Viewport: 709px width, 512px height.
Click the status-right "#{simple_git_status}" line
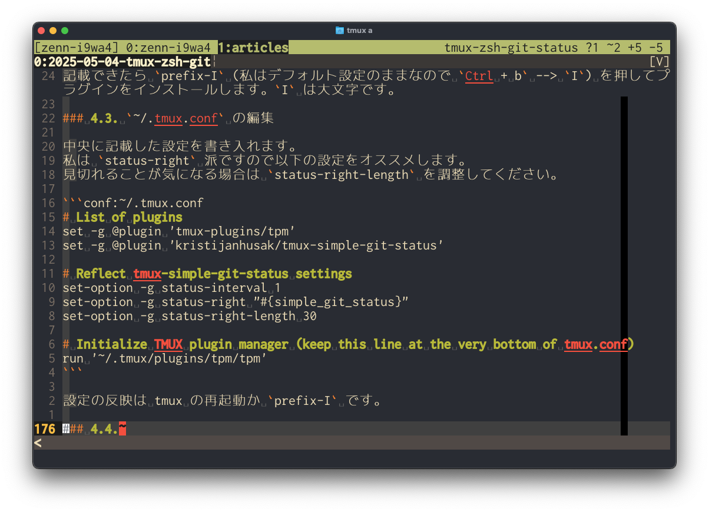[x=236, y=302]
